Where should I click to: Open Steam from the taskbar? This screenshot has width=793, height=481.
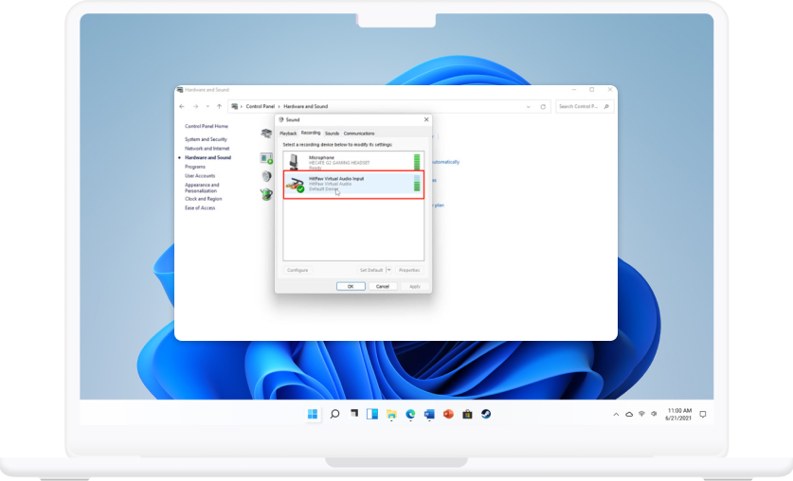485,414
